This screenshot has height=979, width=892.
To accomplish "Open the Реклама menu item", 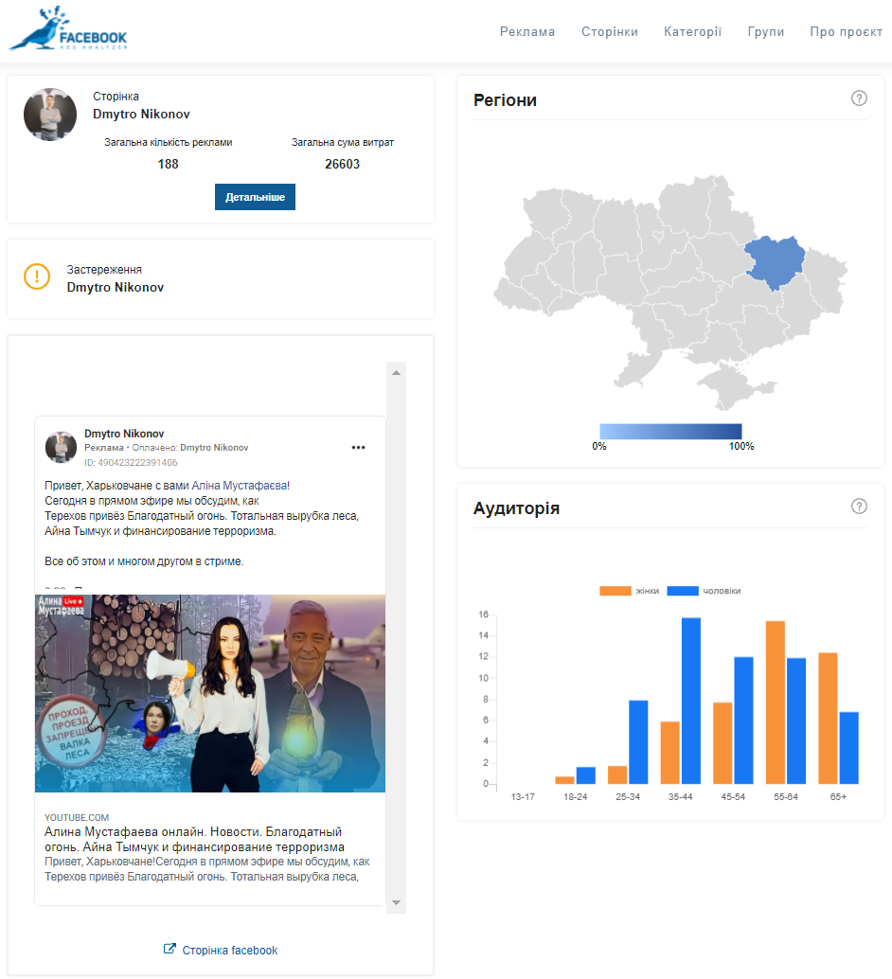I will tap(527, 31).
